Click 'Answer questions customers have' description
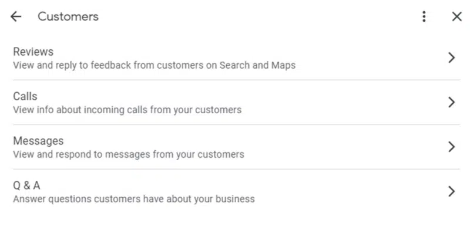This screenshot has height=240, width=470. pos(82,199)
